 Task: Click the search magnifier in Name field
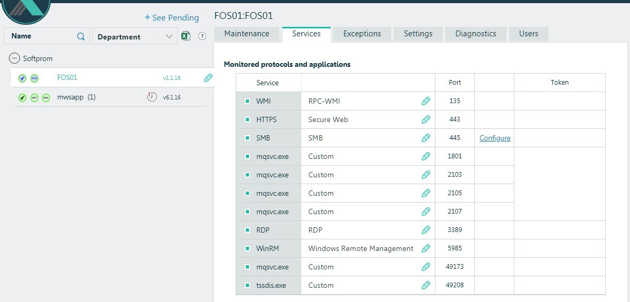[81, 36]
